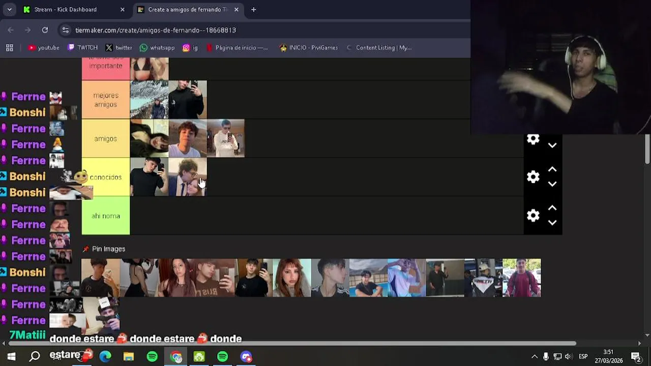Screen dimensions: 651x366
Task: Select the yellow conocidos tier label
Action: 106,177
